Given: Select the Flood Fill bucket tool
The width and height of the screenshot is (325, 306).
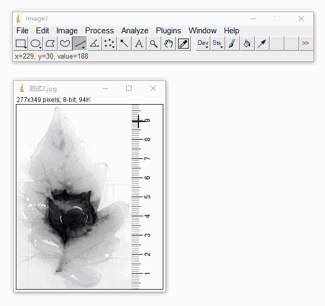Looking at the screenshot, I should (x=247, y=43).
